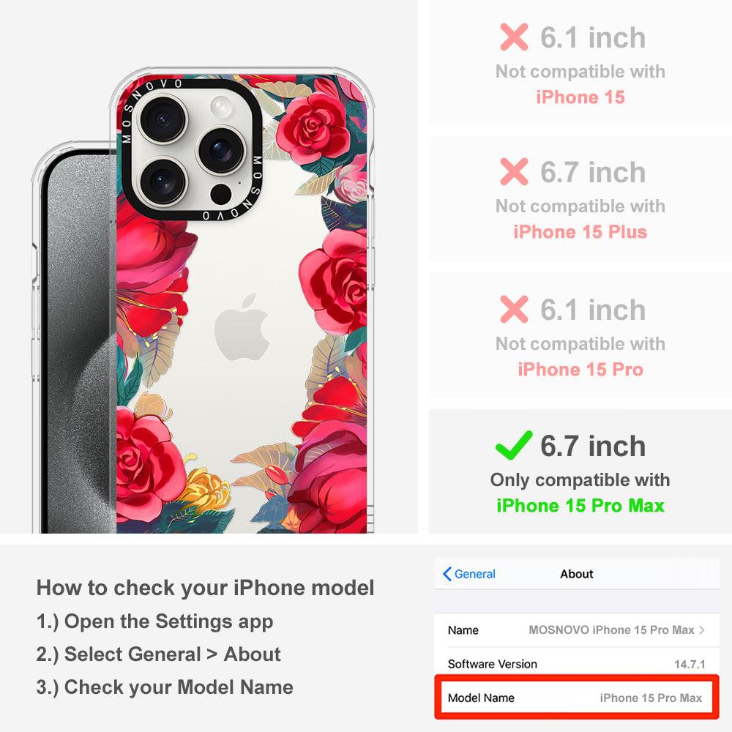Open the Name row chevron
Screen dimensions: 732x732
click(702, 630)
